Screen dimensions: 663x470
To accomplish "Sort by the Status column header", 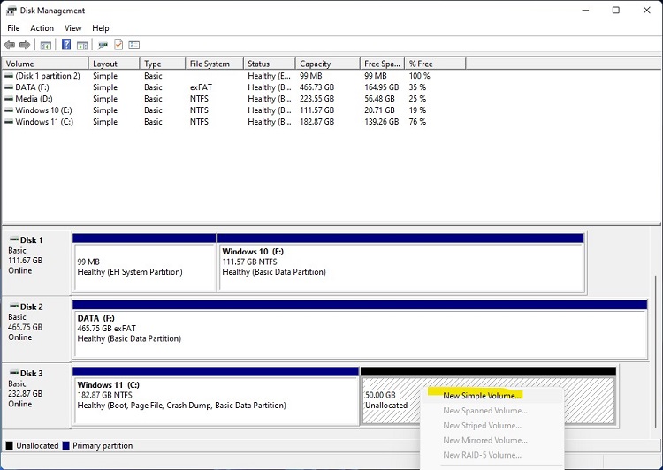I will (x=270, y=64).
